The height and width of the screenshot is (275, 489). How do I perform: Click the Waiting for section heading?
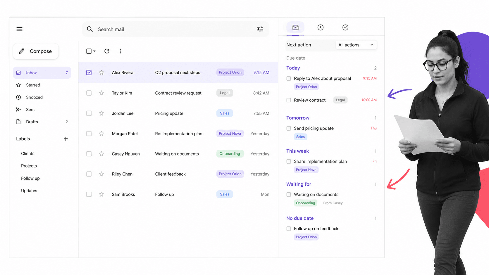point(299,184)
